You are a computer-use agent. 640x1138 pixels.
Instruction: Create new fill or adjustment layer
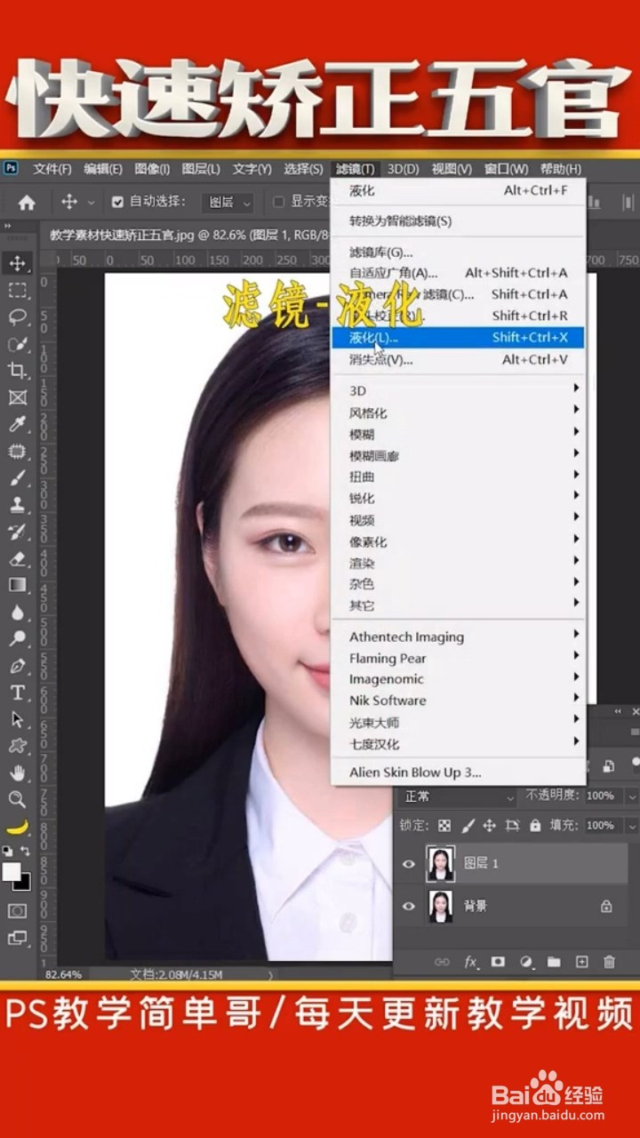(x=525, y=962)
